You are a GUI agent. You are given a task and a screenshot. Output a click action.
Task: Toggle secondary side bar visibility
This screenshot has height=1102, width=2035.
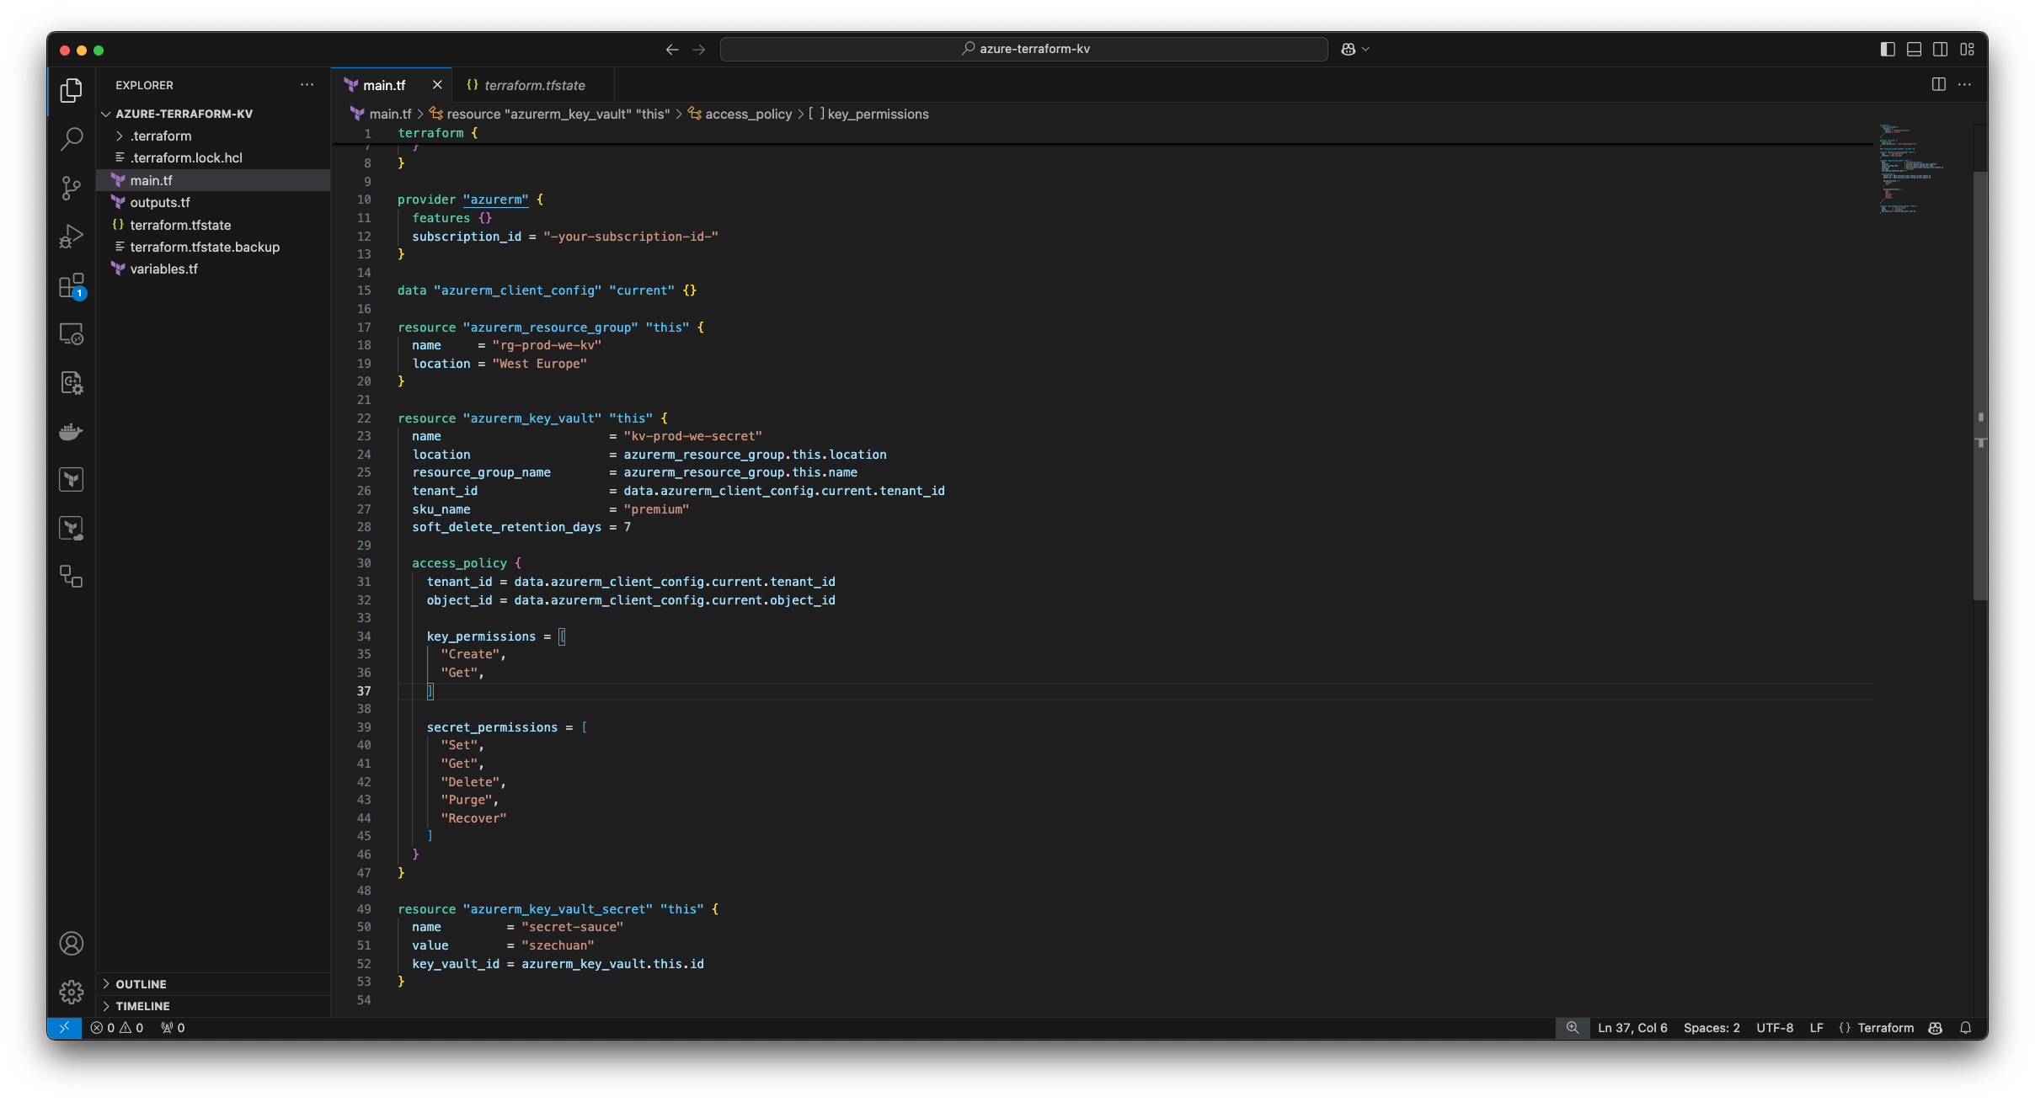[1941, 50]
